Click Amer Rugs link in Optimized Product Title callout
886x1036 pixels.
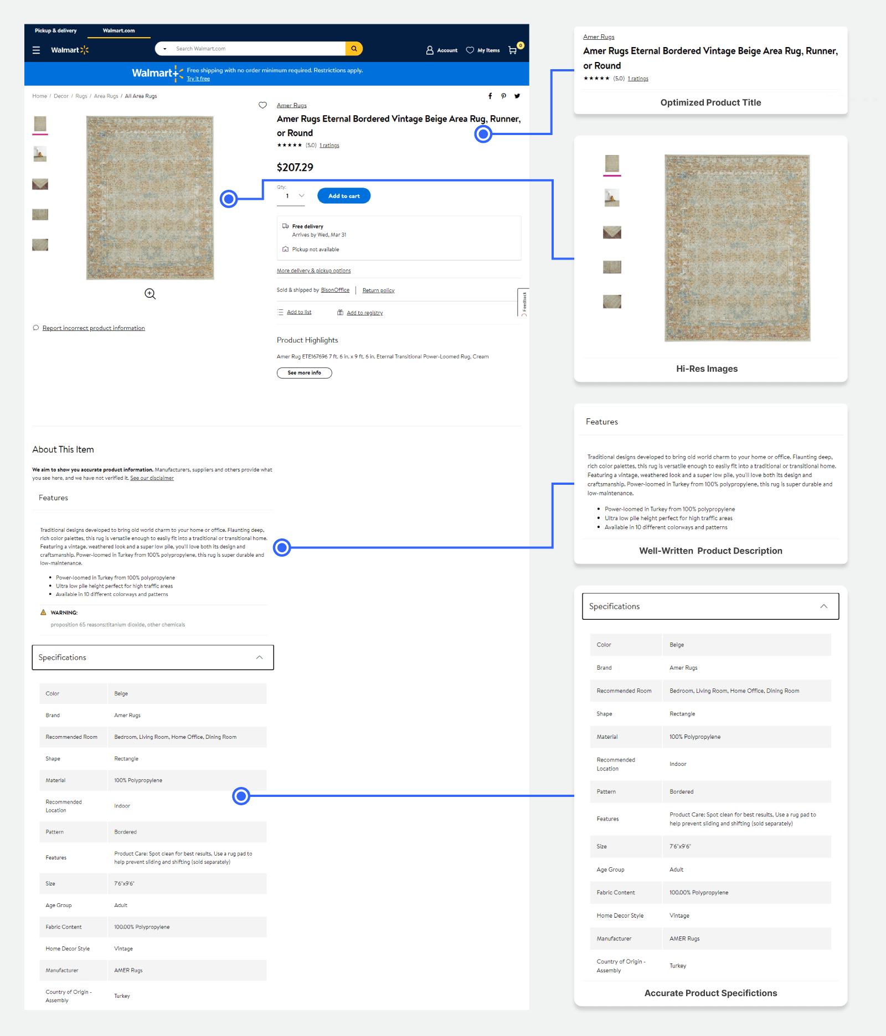click(599, 37)
